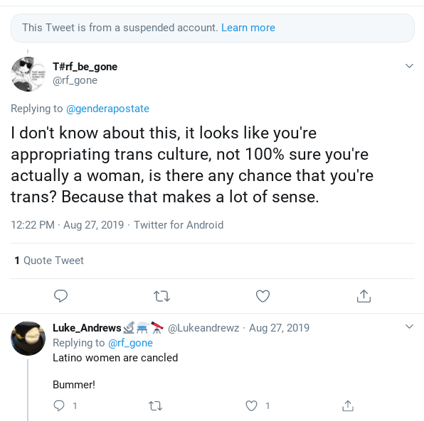Open the T#rf_be_gone display name
This screenshot has width=424, height=421.
85,67
